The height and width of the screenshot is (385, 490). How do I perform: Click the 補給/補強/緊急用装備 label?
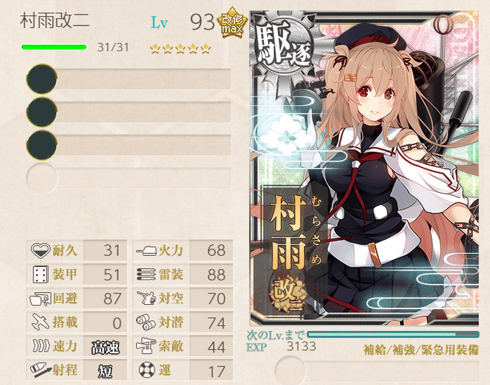pos(421,350)
